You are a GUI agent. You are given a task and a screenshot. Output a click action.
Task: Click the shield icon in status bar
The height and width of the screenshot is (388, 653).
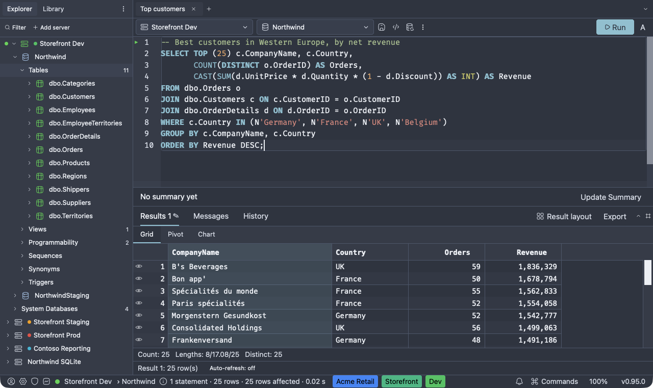pos(35,381)
